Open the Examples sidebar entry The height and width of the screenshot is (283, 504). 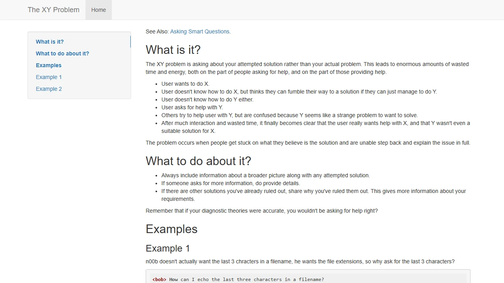(x=48, y=65)
